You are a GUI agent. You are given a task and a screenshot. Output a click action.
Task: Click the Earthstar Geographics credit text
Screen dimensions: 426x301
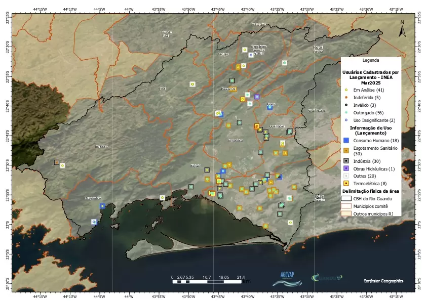tap(383, 280)
